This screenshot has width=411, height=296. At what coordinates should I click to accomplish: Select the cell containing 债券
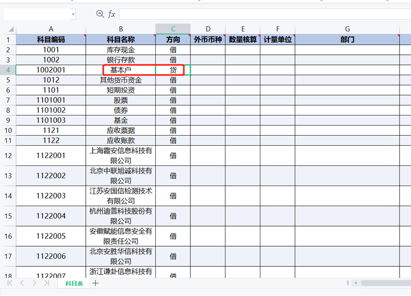tap(121, 111)
